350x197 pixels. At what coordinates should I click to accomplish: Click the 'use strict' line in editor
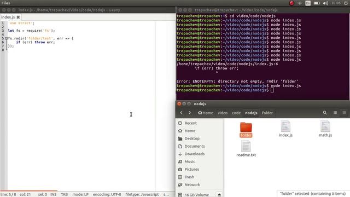(21, 23)
